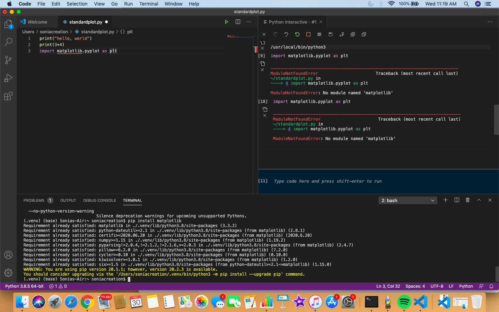Expand the editor's three-dot More Actions menu

point(249,22)
